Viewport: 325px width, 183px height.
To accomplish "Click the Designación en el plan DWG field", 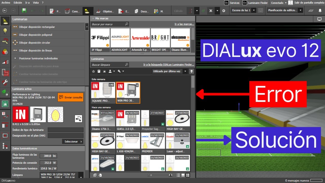I will [66, 136].
